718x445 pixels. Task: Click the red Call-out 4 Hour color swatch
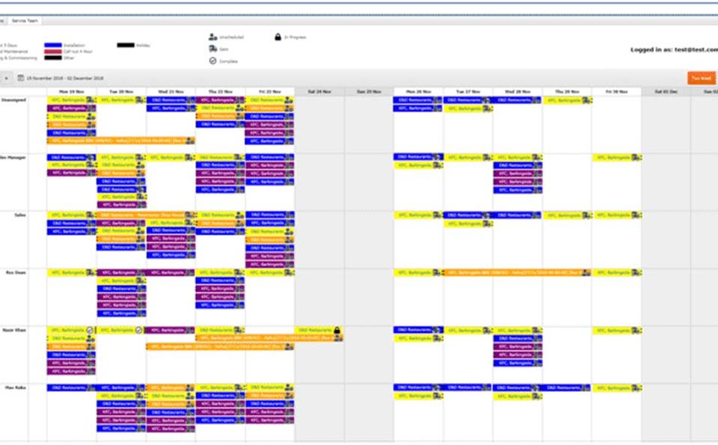click(x=52, y=52)
